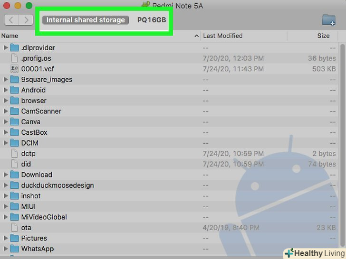Click the CamScanner folder icon
This screenshot has height=259, width=346.
click(15, 111)
